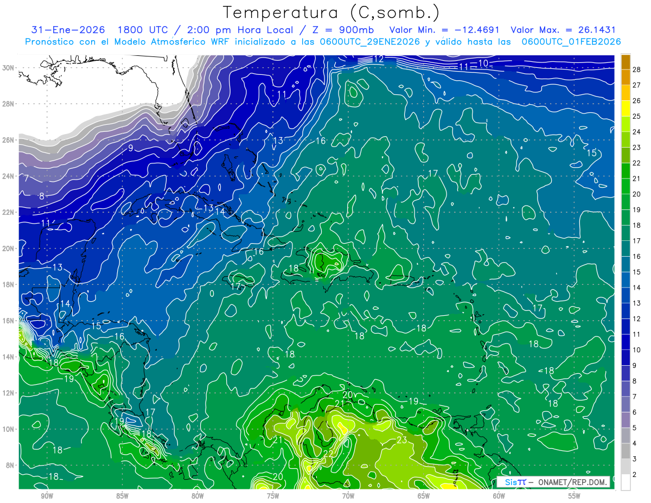Click the contour label "12" along the map's top edge
Viewport: 651px width, 503px height.
(x=379, y=59)
